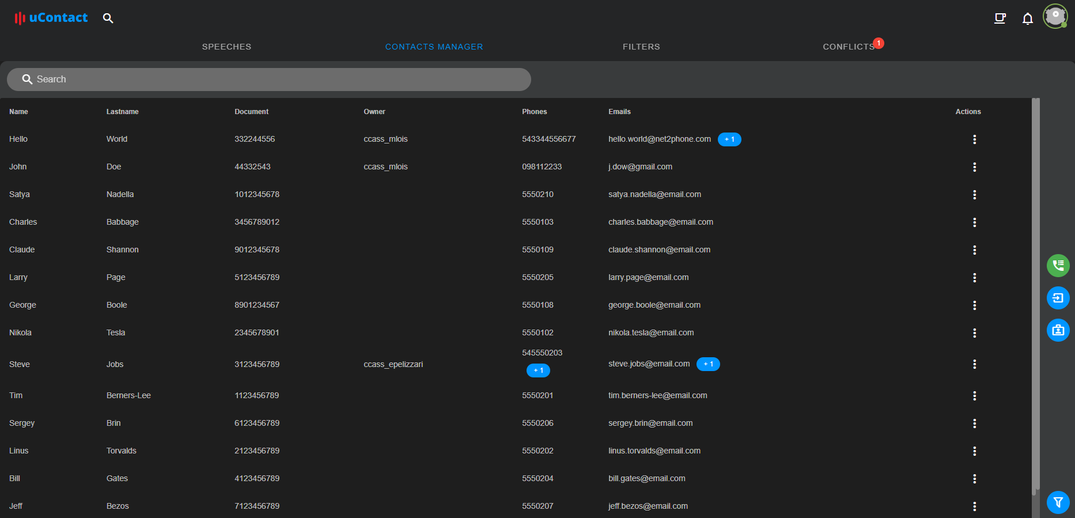
Task: Open actions menu for Hello World
Action: click(x=974, y=139)
